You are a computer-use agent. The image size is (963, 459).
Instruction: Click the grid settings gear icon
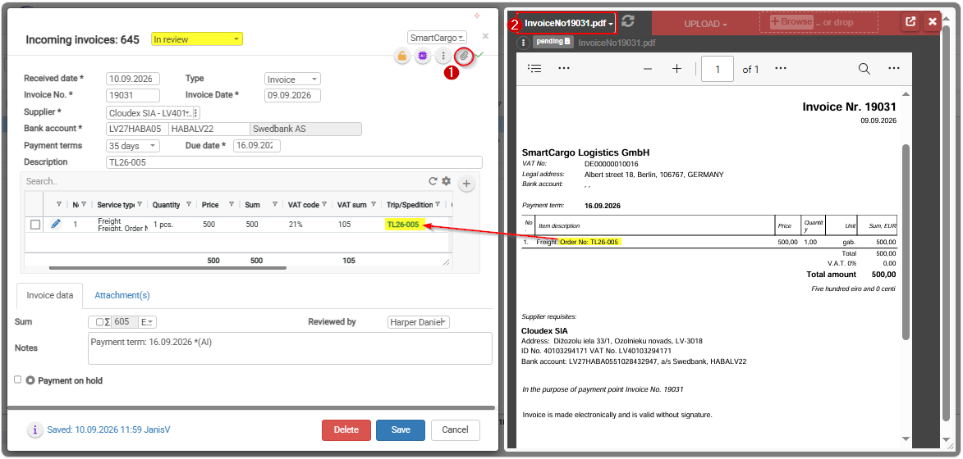[x=447, y=181]
